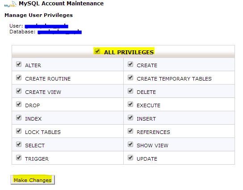Click the MySQL Account Maintenance heading
The height and width of the screenshot is (190, 243).
(61, 4)
